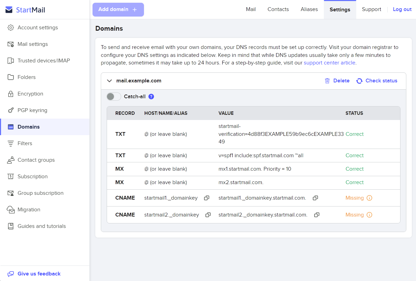Image resolution: width=416 pixels, height=281 pixels.
Task: Switch to the Aliases tab
Action: 309,9
